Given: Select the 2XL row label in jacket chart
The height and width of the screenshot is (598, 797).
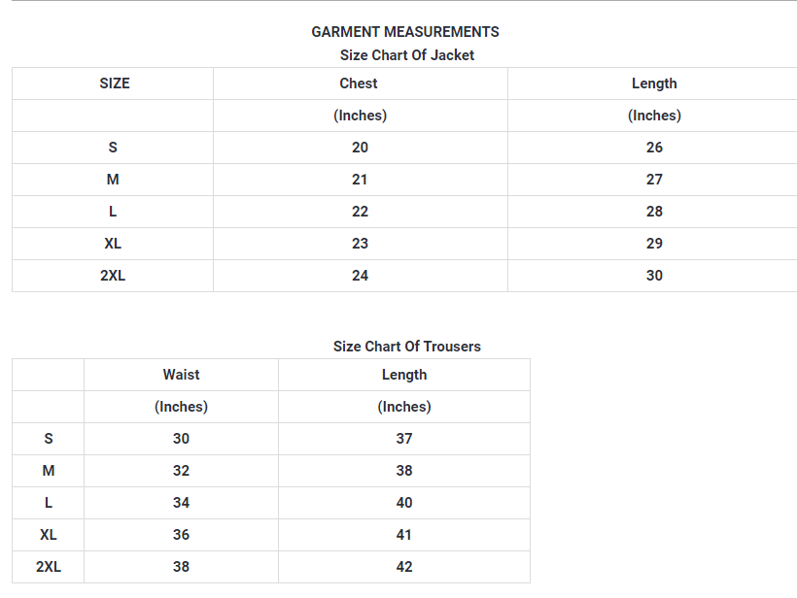Looking at the screenshot, I should coord(113,276).
